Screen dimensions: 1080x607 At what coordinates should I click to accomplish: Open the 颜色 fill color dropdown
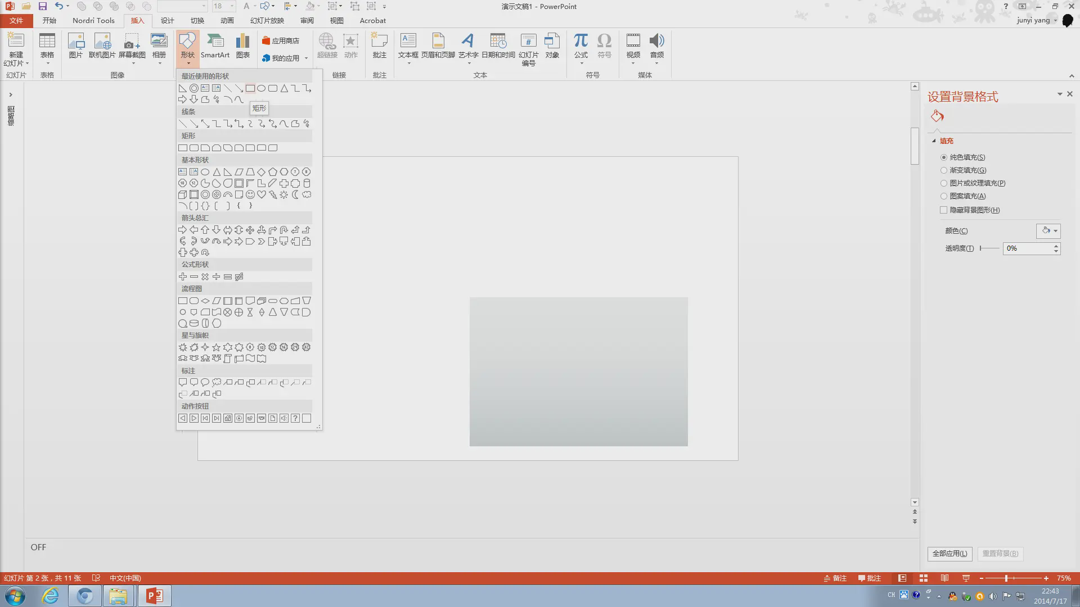(1048, 231)
